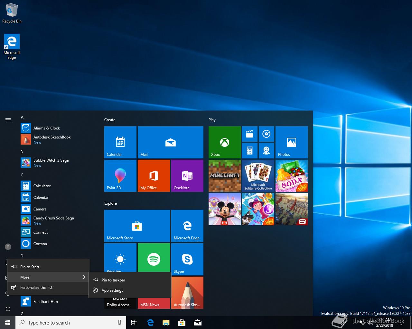Click letter B header in app list

[x=22, y=152]
